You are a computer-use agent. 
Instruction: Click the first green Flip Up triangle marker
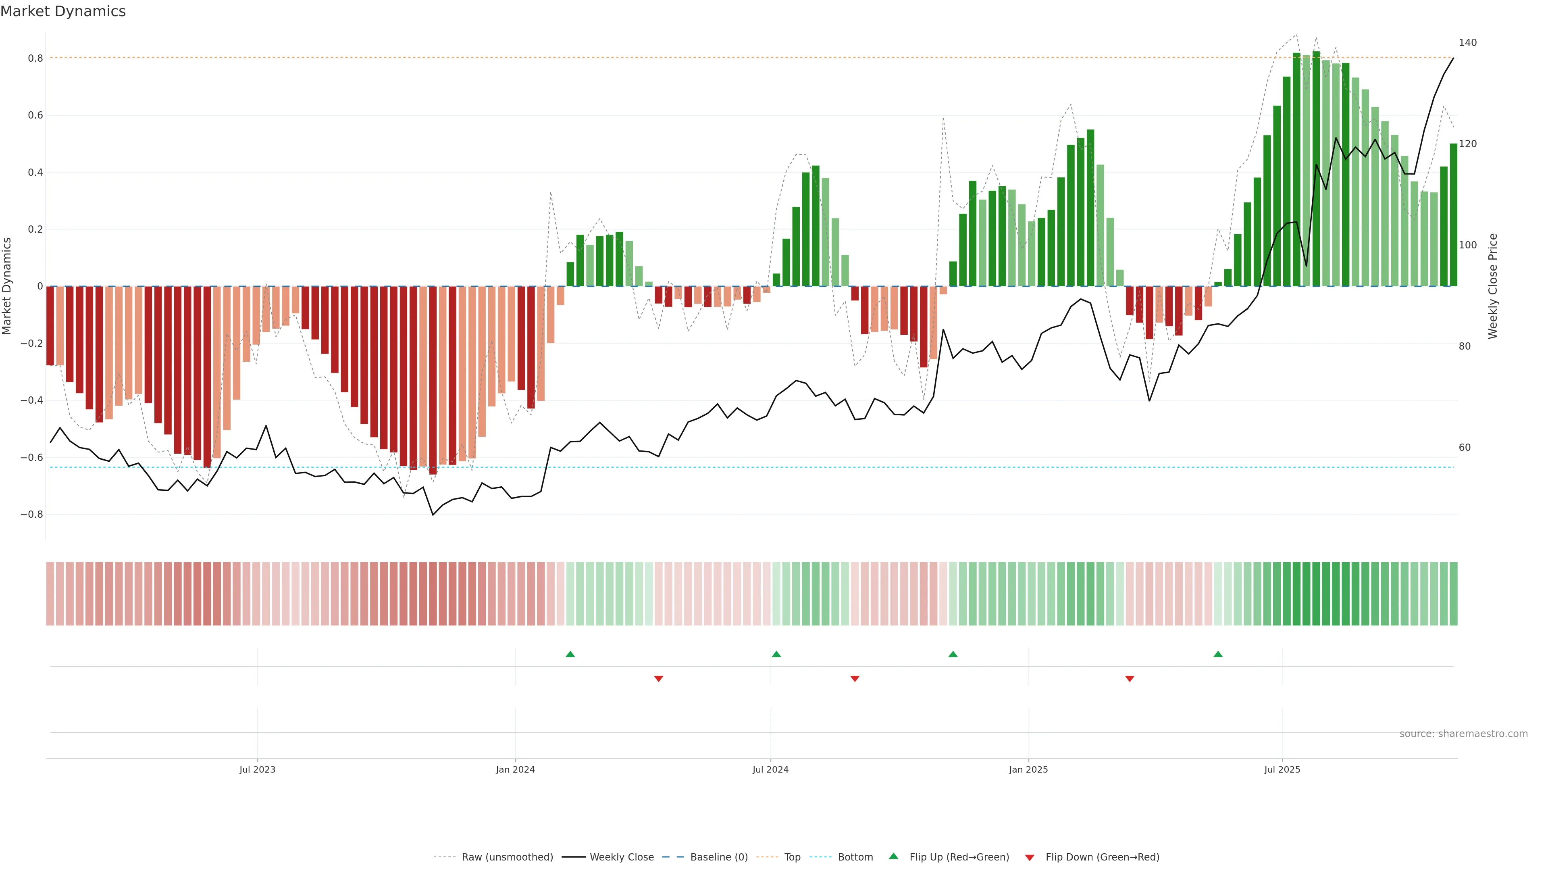point(570,654)
